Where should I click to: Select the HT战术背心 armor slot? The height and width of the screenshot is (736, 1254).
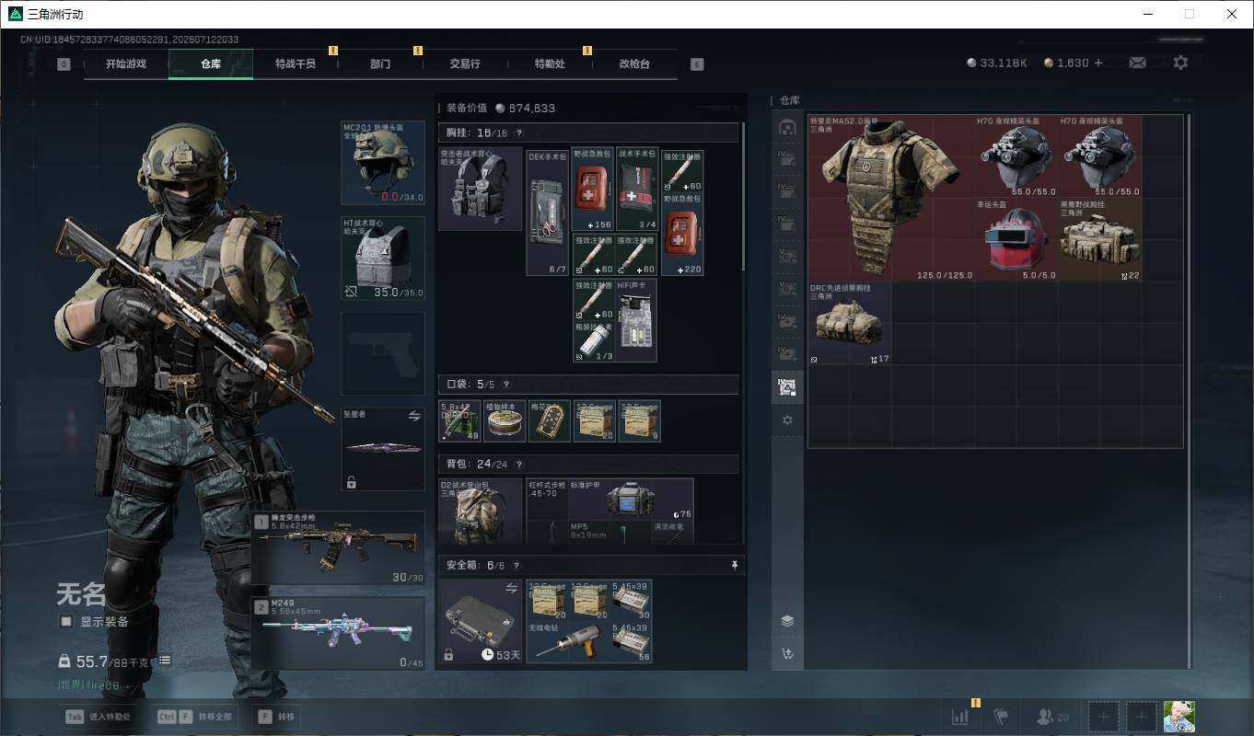(x=383, y=258)
